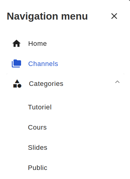
Task: Click the blue folder icon for Channels
Action: [17, 64]
